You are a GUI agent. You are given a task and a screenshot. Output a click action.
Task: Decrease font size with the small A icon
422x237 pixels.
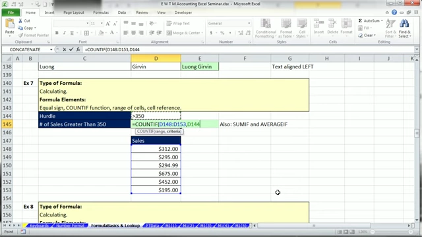click(115, 24)
